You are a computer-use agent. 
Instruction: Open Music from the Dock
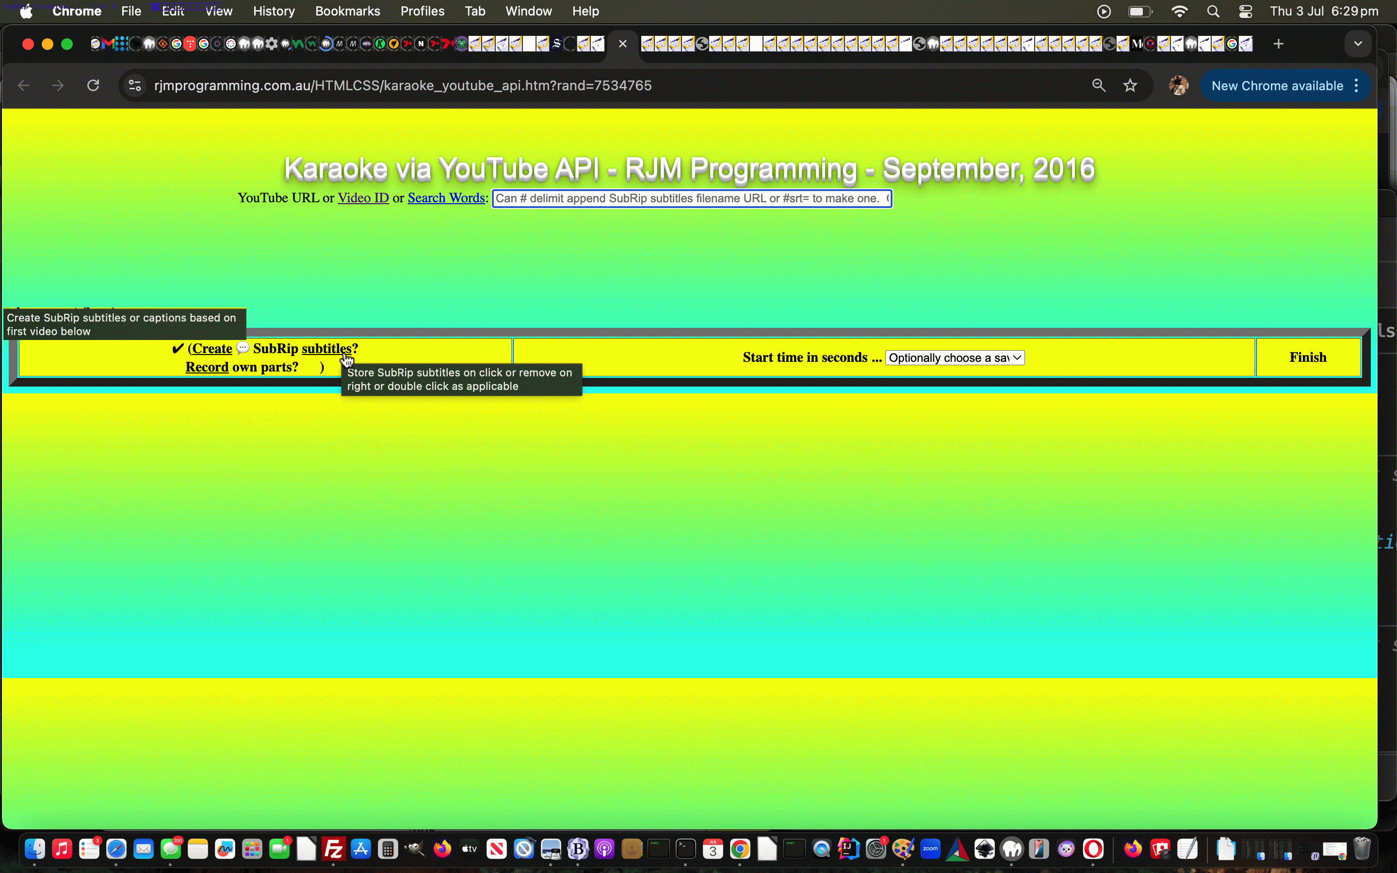62,848
